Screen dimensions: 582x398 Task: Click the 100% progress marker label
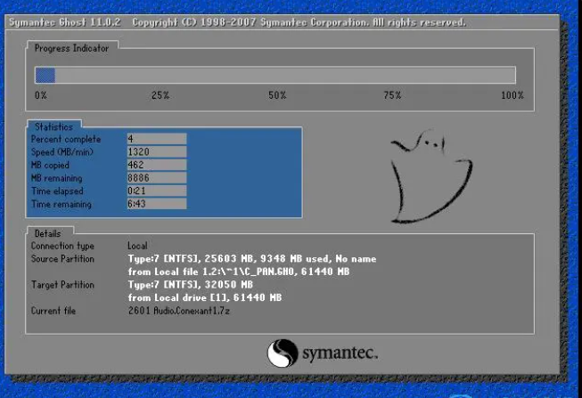click(x=512, y=95)
